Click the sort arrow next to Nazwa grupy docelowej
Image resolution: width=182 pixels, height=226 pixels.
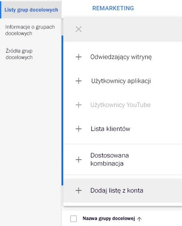[x=139, y=219]
